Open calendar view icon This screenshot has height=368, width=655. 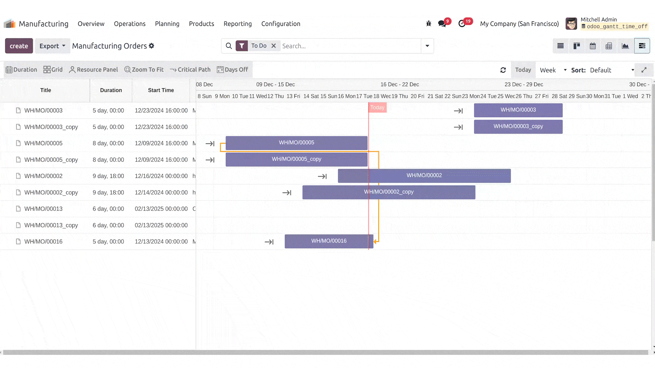593,46
